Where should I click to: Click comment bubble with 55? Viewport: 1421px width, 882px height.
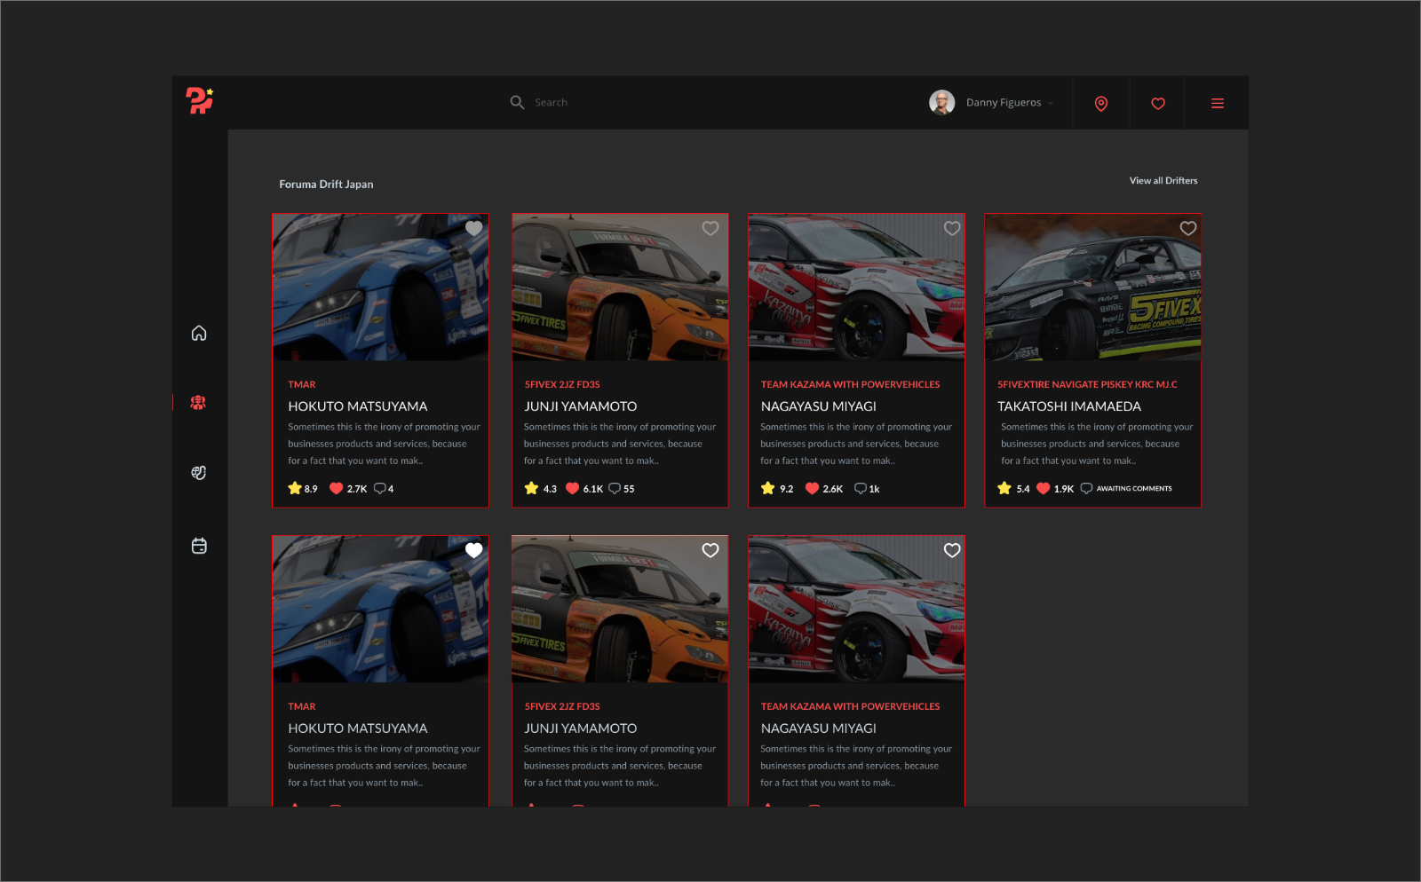pos(615,488)
